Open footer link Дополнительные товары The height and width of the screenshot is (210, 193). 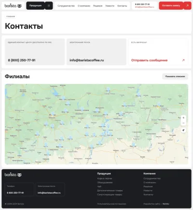click(110, 191)
